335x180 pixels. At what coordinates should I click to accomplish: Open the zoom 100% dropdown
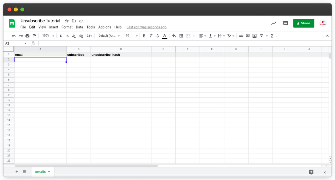click(x=48, y=36)
